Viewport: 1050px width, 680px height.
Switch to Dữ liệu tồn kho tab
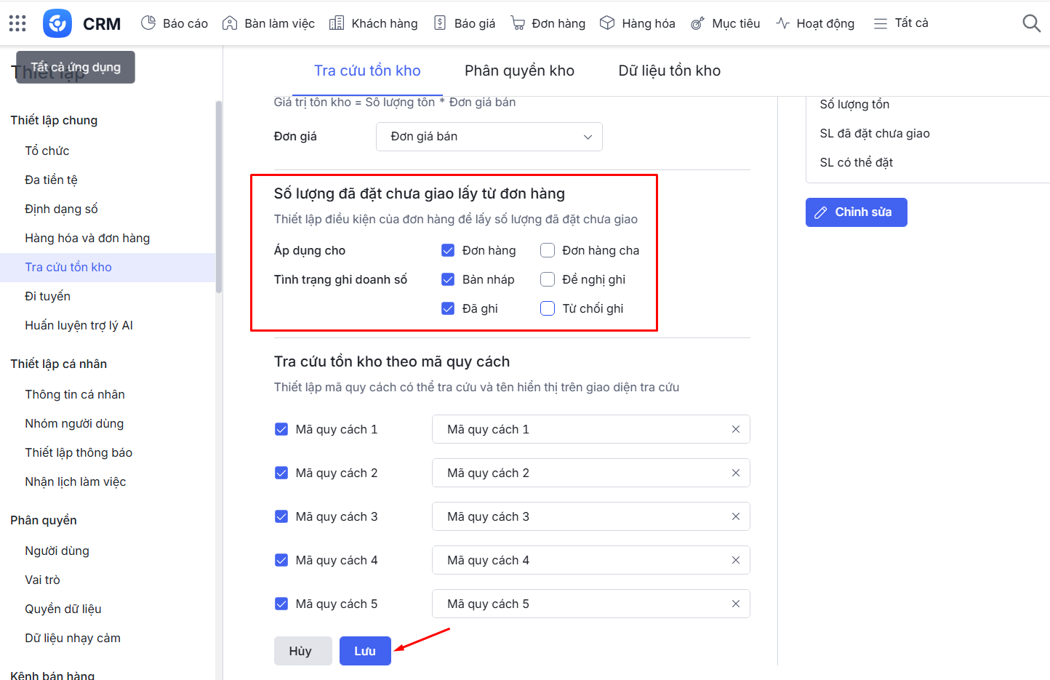(x=669, y=71)
